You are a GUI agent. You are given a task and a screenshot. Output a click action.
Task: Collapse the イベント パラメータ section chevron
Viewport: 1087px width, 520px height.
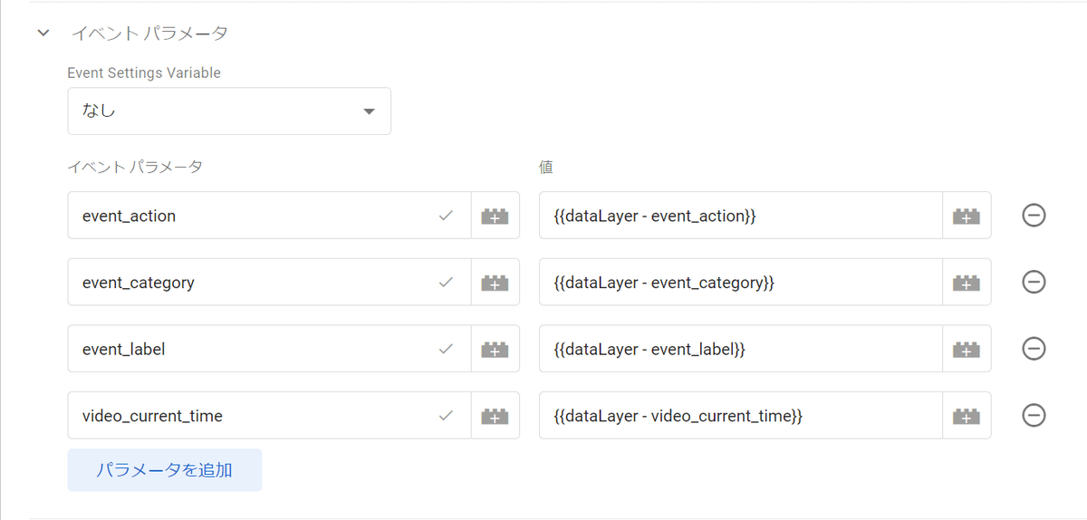pyautogui.click(x=43, y=34)
